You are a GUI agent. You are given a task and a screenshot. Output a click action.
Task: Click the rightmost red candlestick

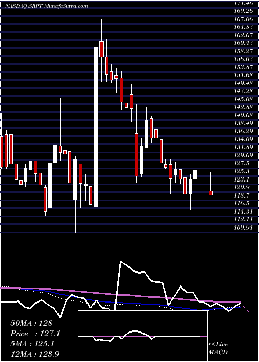point(210,193)
